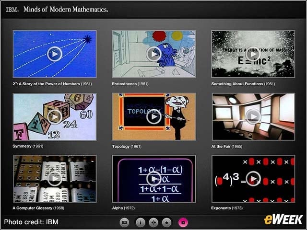Screen dimensions: 307x230
Task: Select caption 'Alpha (1972)'
Action: click(123, 208)
